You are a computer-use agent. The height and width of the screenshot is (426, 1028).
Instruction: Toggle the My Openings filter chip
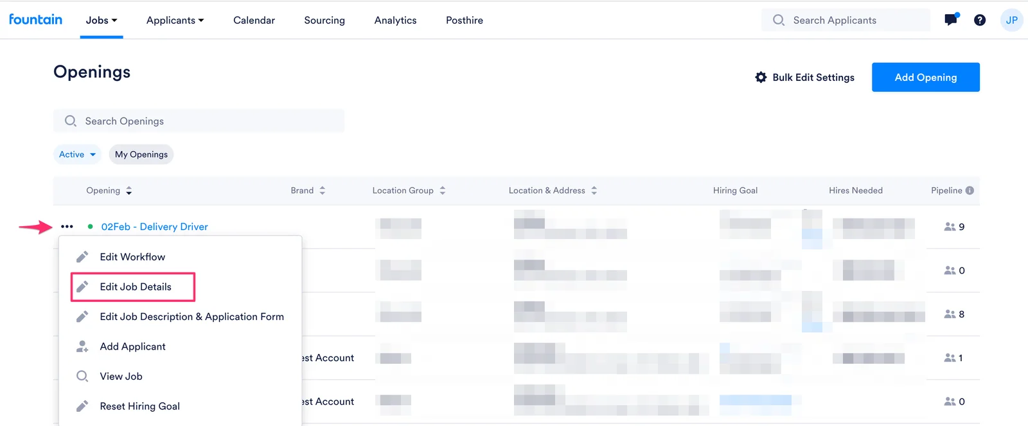[x=141, y=154]
